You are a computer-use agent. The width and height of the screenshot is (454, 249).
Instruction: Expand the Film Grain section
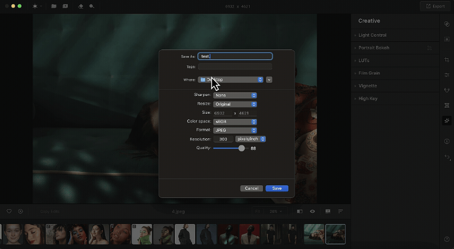click(369, 73)
